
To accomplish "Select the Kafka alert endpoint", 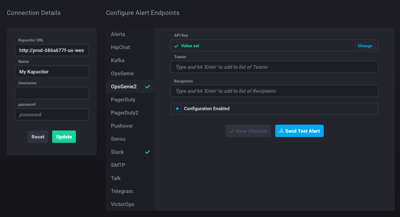I will tap(117, 60).
